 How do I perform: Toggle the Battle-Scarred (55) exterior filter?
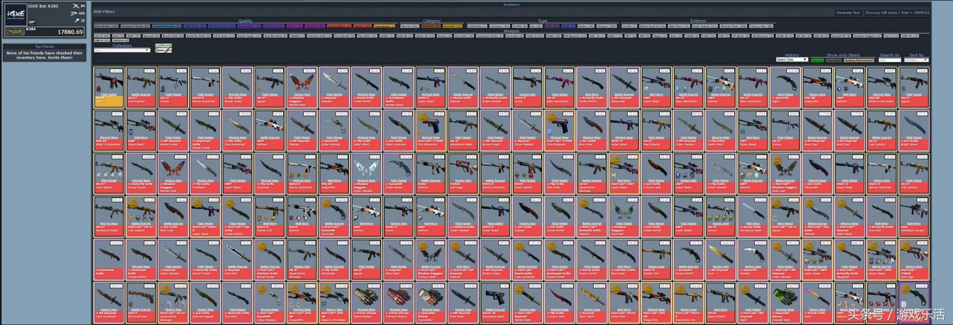[x=652, y=26]
